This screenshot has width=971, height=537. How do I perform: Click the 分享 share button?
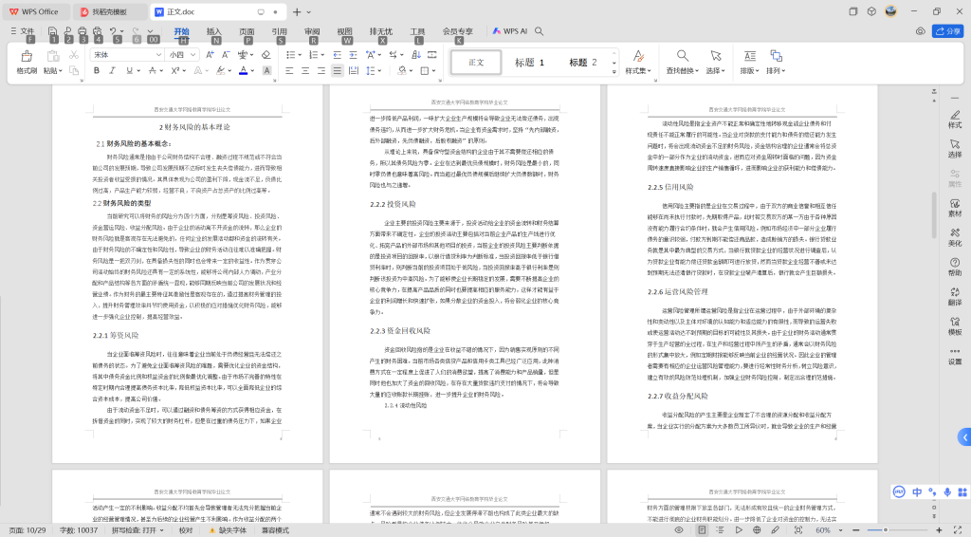(947, 31)
